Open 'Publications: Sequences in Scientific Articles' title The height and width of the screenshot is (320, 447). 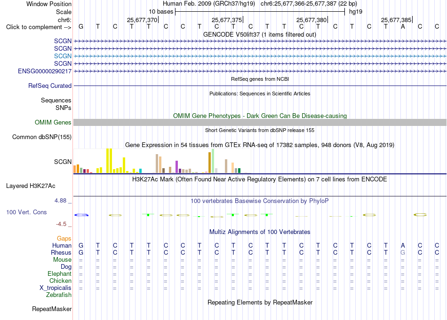click(x=260, y=94)
